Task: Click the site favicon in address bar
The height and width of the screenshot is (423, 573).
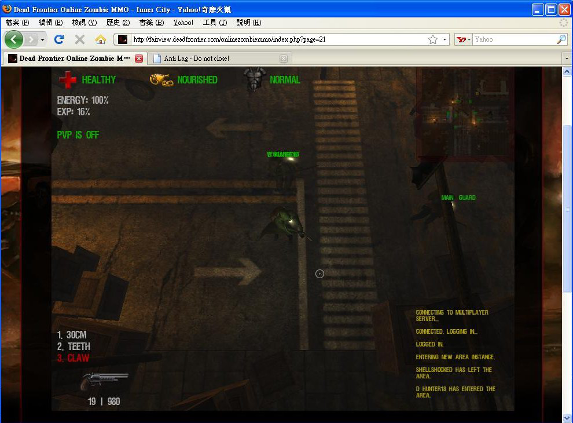Action: point(123,39)
